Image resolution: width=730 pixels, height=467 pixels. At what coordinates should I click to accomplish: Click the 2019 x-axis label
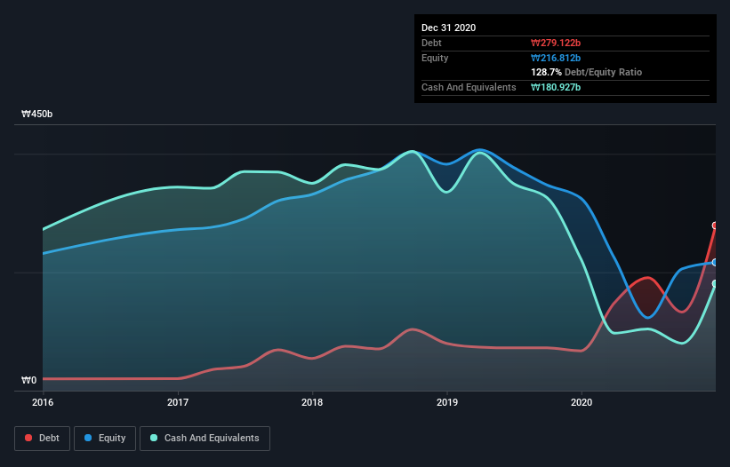click(x=447, y=402)
